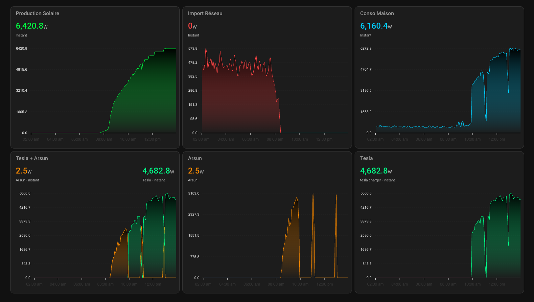Click the tesla charger - instant label

[378, 180]
